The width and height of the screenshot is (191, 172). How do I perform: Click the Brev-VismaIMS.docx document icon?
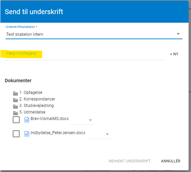point(27,120)
